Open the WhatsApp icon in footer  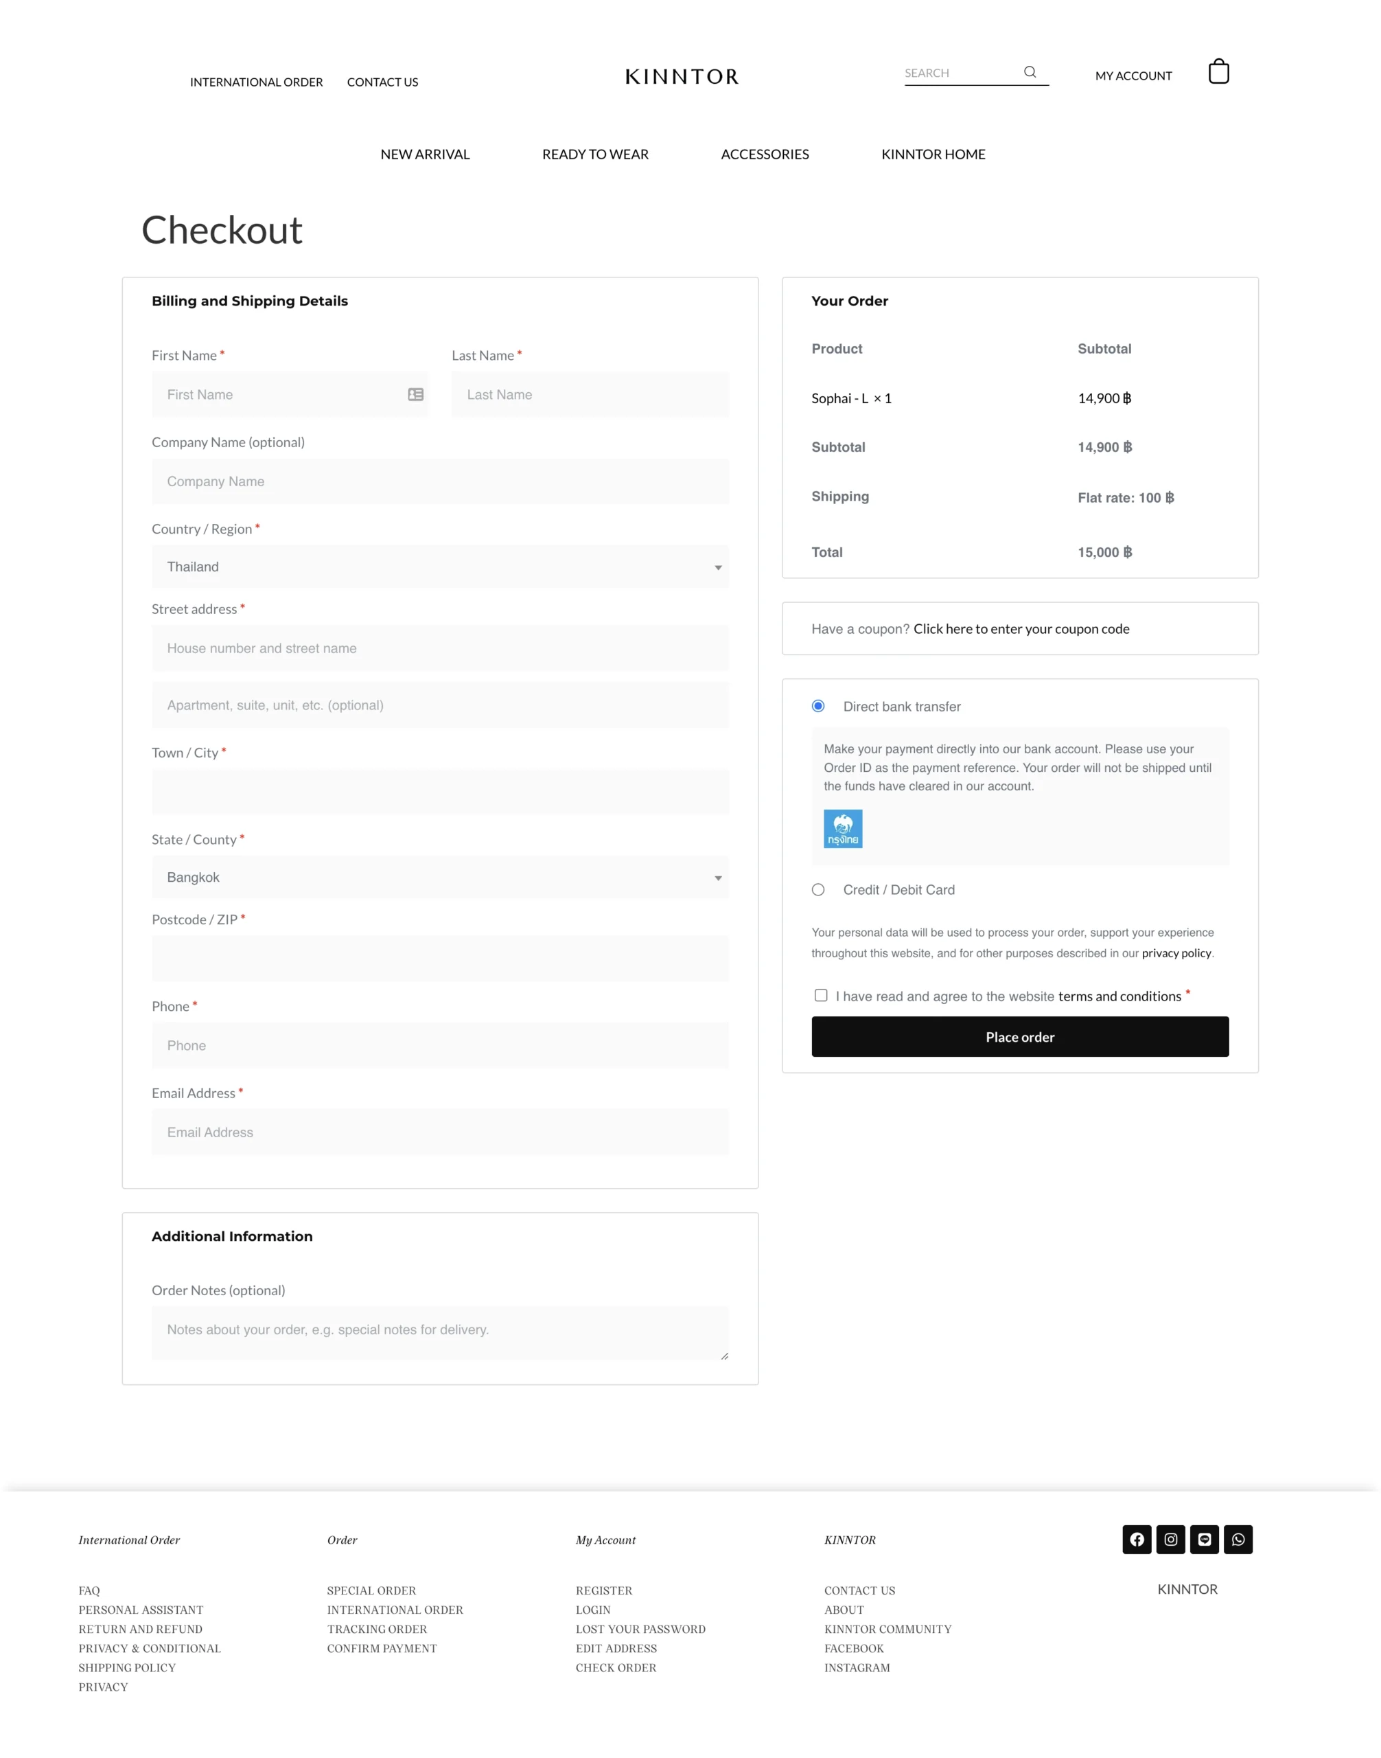pos(1238,1539)
